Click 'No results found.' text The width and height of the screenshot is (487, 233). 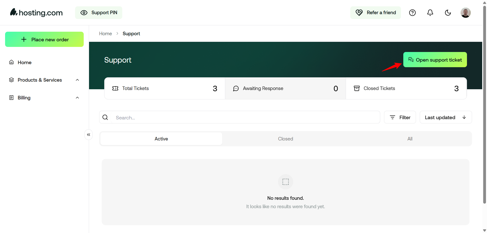[286, 198]
